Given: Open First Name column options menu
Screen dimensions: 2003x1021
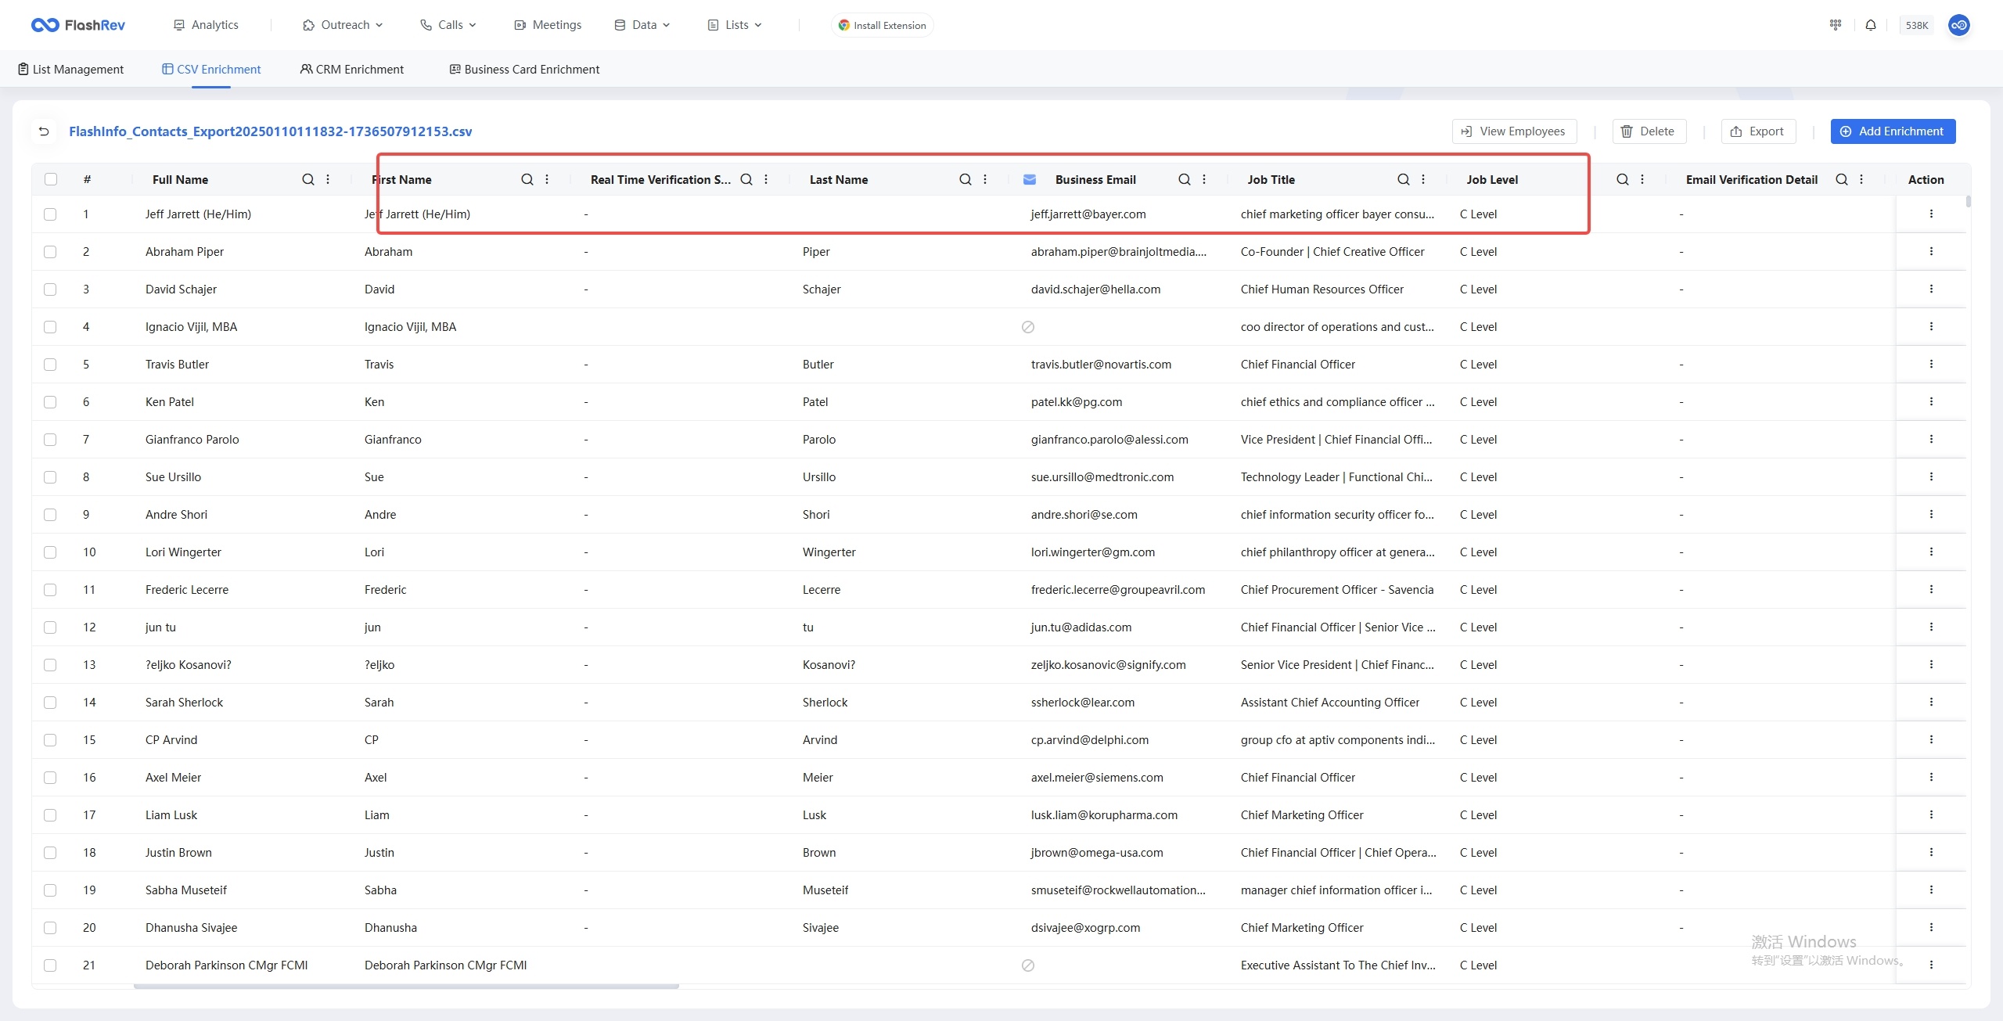Looking at the screenshot, I should (547, 179).
